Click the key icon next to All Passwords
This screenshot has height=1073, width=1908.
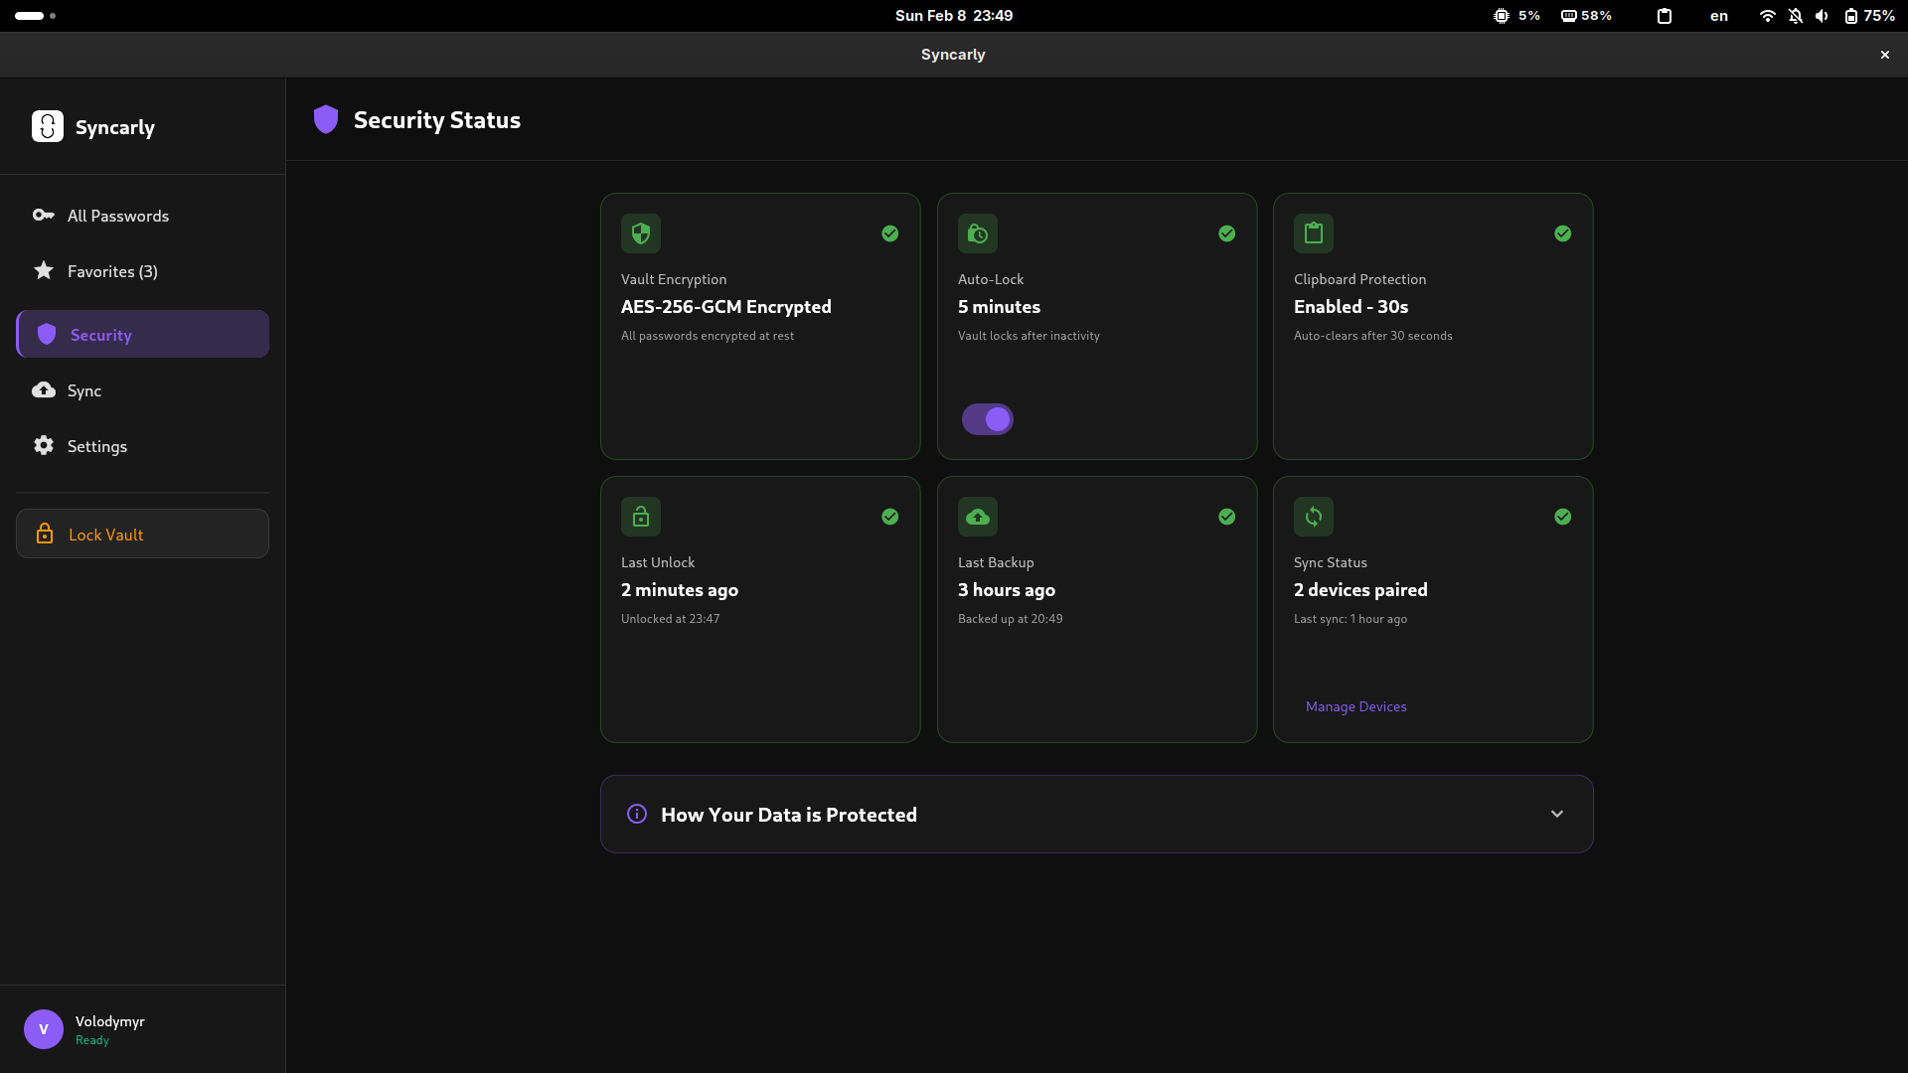43,215
